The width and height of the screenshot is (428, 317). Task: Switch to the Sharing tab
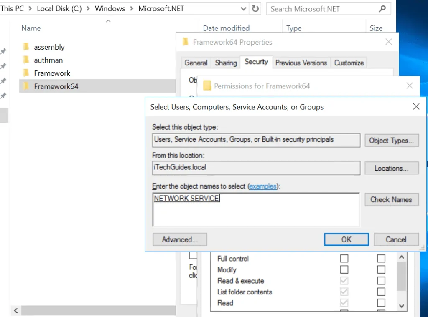[x=225, y=63]
